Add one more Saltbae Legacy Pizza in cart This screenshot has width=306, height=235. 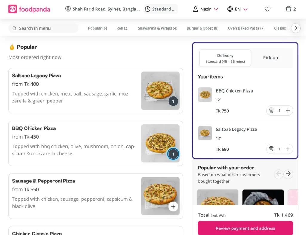click(288, 149)
